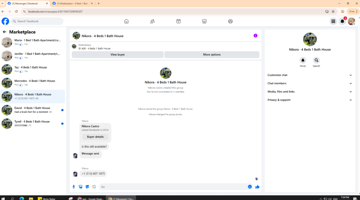Send a thumbs-up like
The height and width of the screenshot is (200, 360).
click(x=257, y=187)
